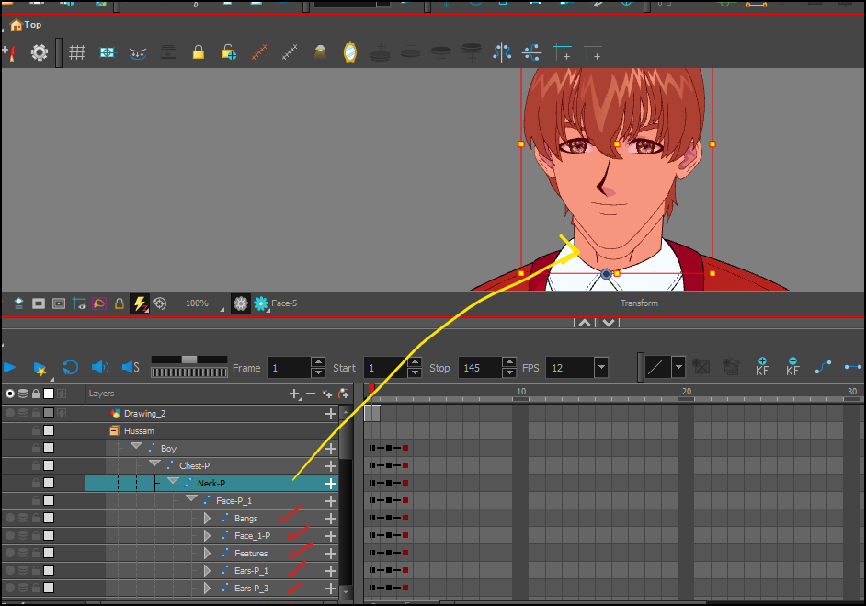Toggle Features layer enable circle
Image resolution: width=866 pixels, height=606 pixels.
10,553
